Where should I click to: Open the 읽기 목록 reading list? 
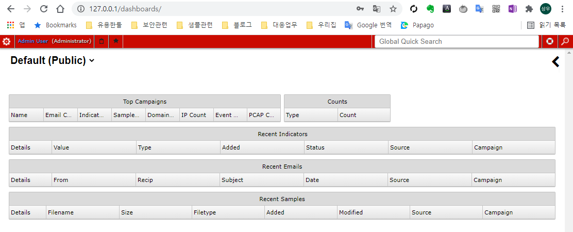tap(546, 25)
